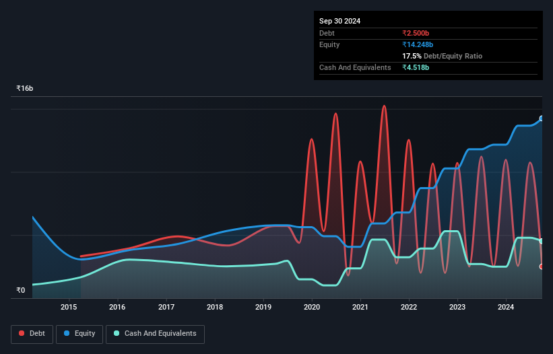Click the 2017 x-axis label
Screen dimensions: 553x354
click(166, 307)
